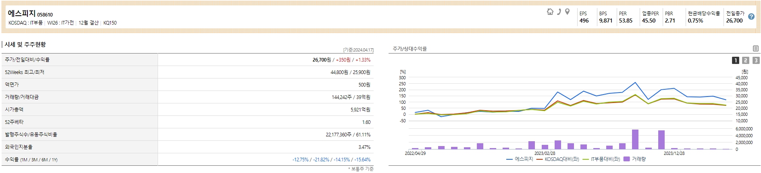761x173 pixels.
Task: Click the 500원 face value
Action: pyautogui.click(x=364, y=84)
